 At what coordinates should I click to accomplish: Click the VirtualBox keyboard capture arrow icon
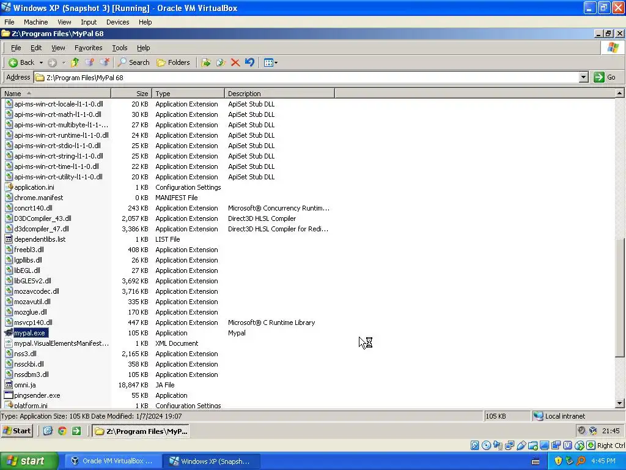pos(591,446)
